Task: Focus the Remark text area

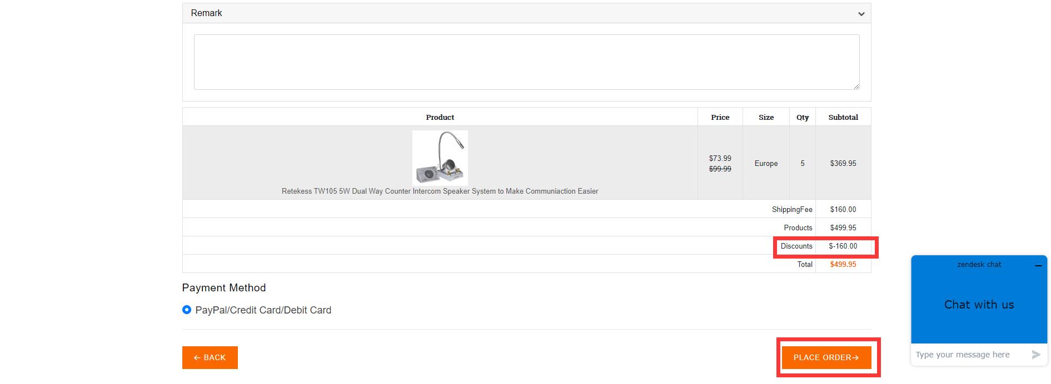Action: (526, 62)
